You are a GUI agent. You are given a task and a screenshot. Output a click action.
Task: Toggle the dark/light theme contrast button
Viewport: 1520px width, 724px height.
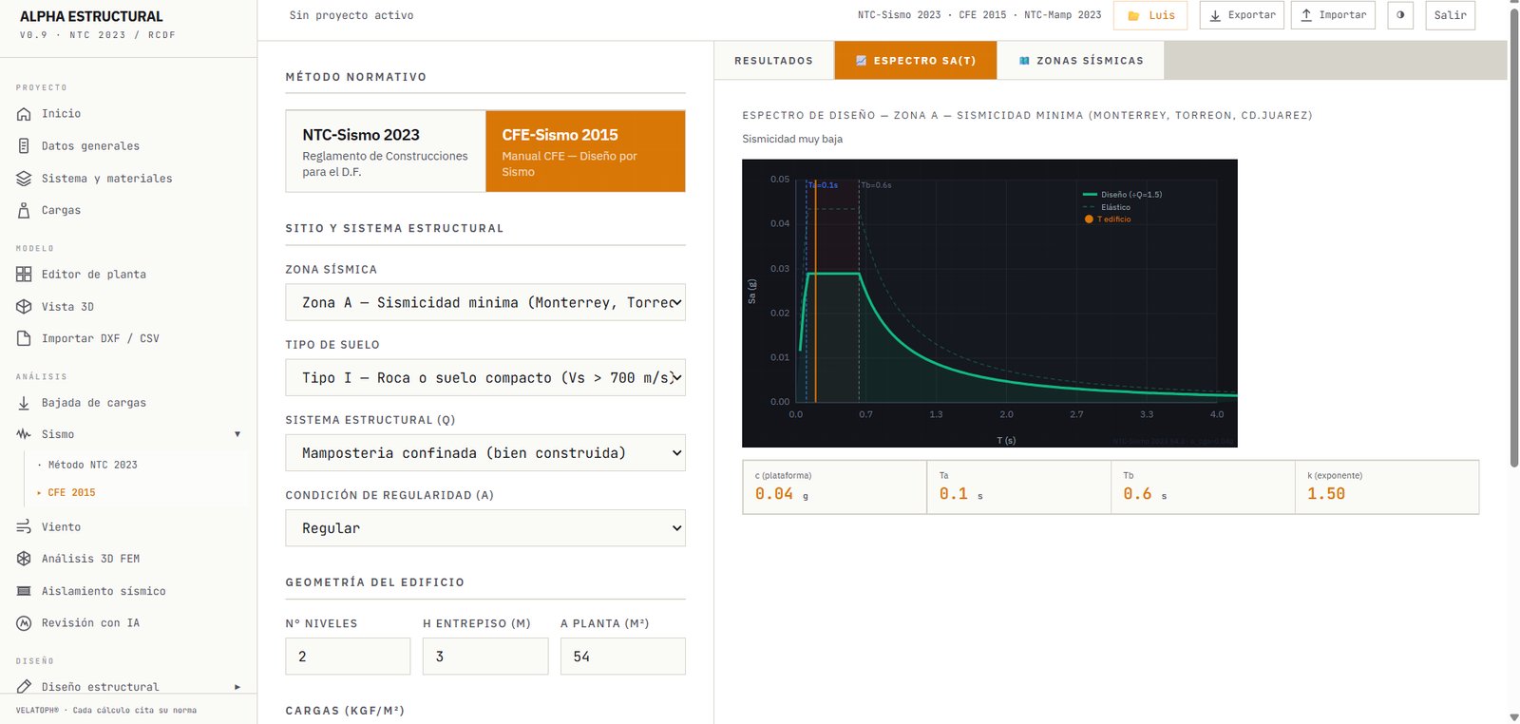[1400, 15]
